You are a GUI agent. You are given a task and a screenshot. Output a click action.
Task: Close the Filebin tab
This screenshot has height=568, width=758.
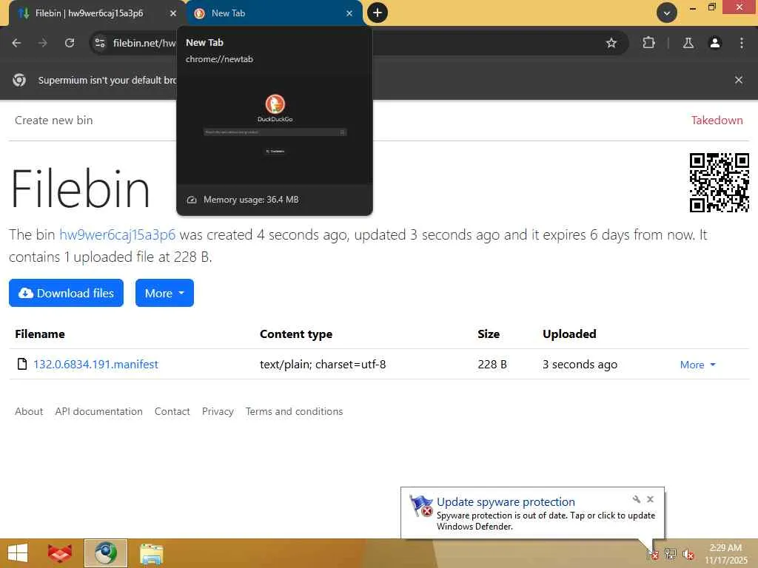(173, 13)
